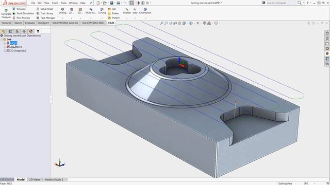Open the Utilities tools icon

coord(127,9)
